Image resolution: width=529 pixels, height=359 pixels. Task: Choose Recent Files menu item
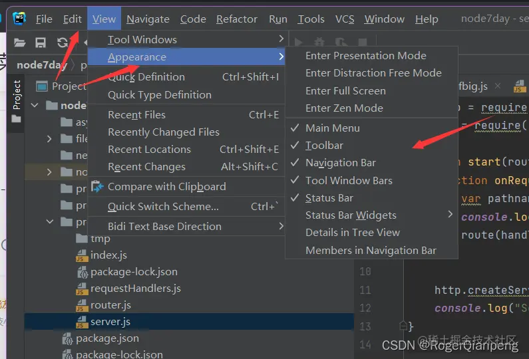(186, 114)
